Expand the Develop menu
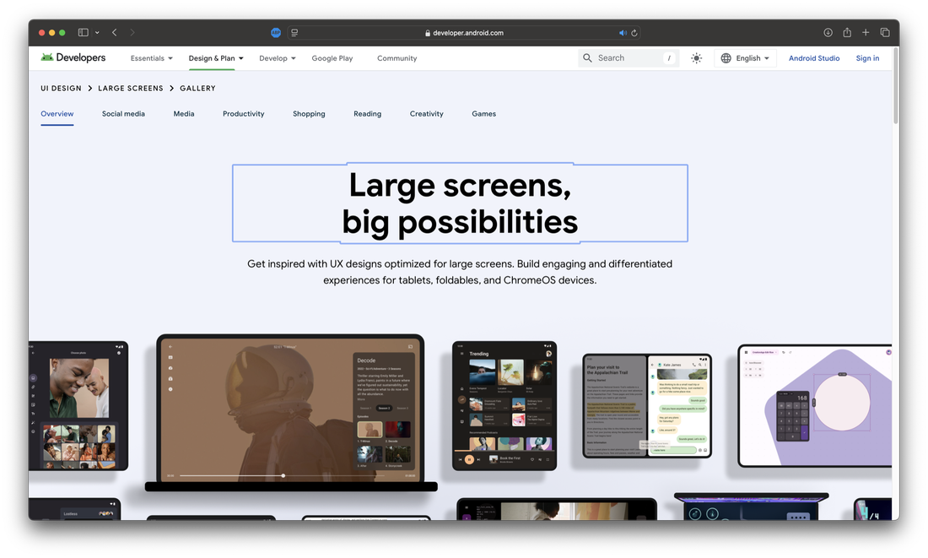928x558 pixels. point(277,58)
